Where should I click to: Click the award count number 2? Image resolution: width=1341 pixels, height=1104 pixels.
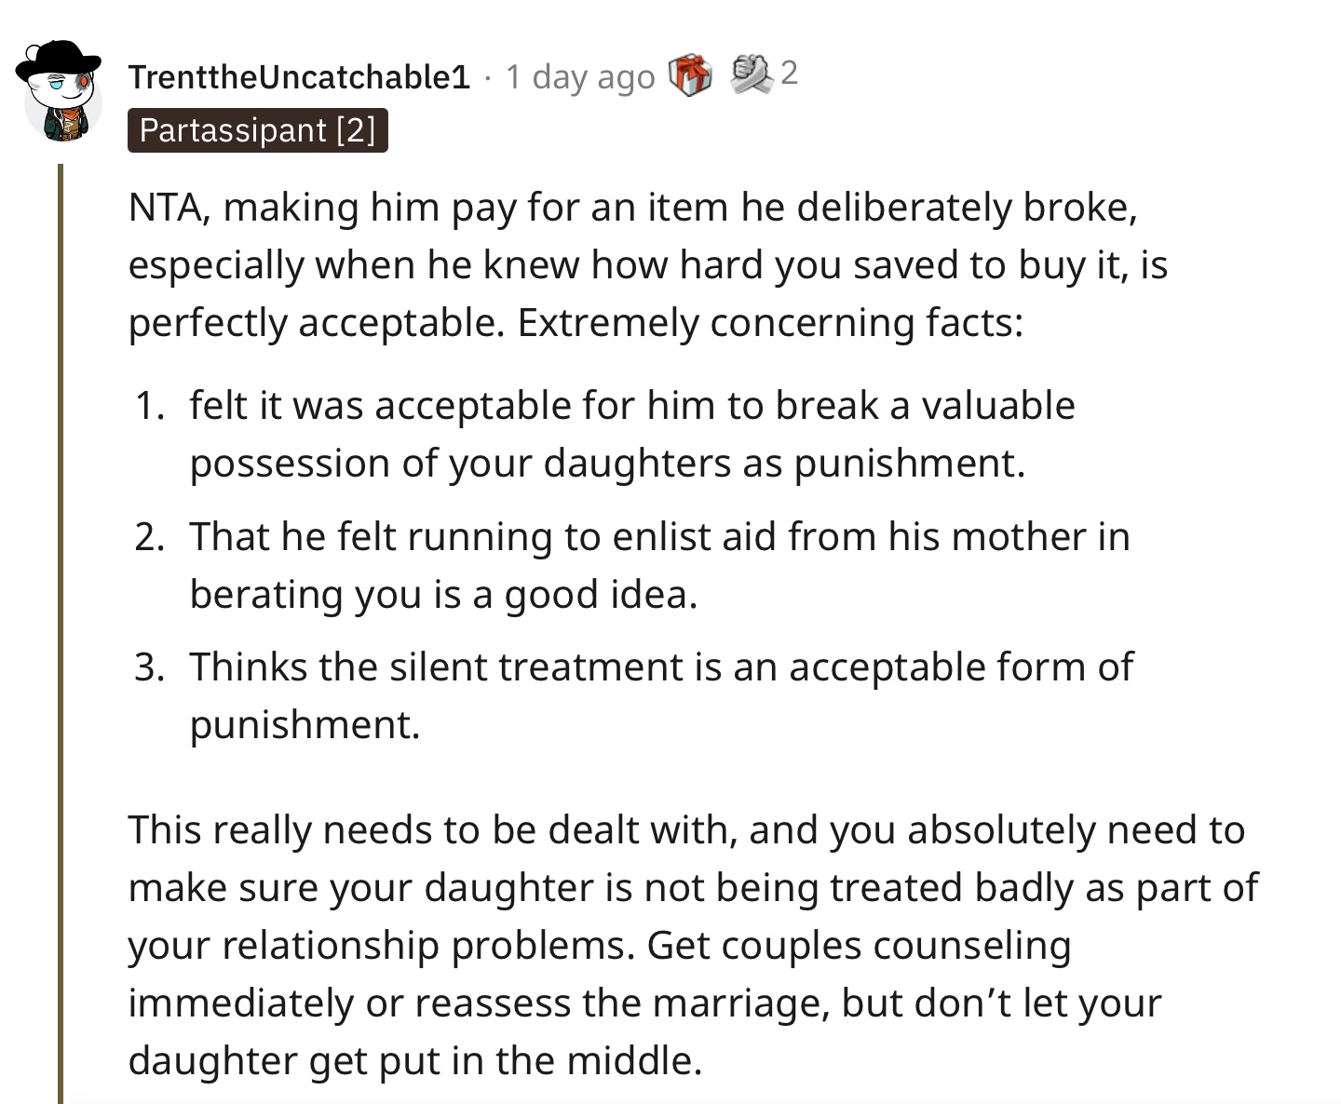click(x=789, y=73)
